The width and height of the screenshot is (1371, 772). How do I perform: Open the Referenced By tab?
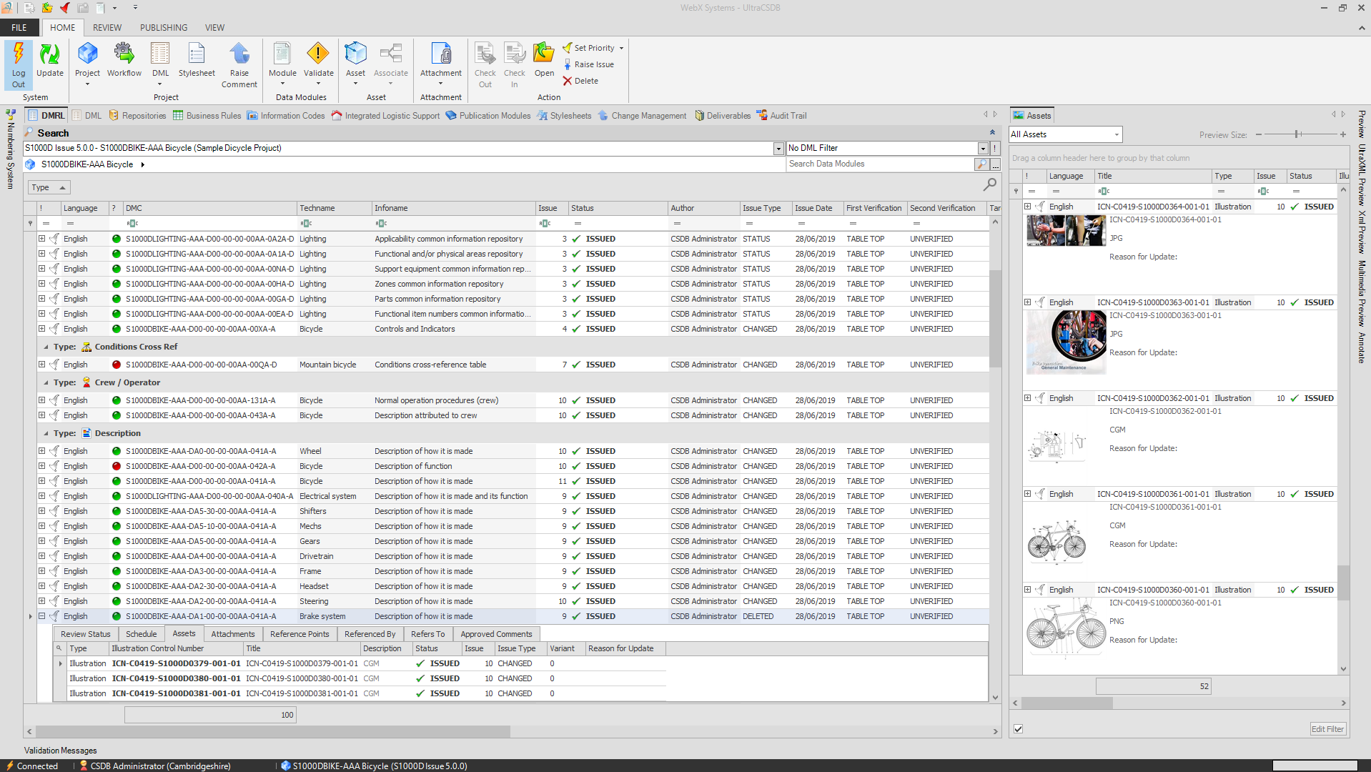[370, 634]
